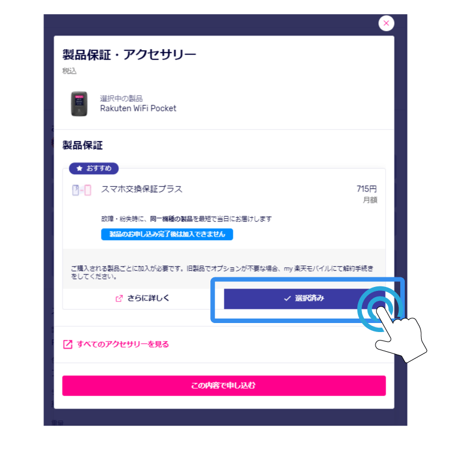
Task: Click the 製品保証 section heading
Action: (x=82, y=145)
